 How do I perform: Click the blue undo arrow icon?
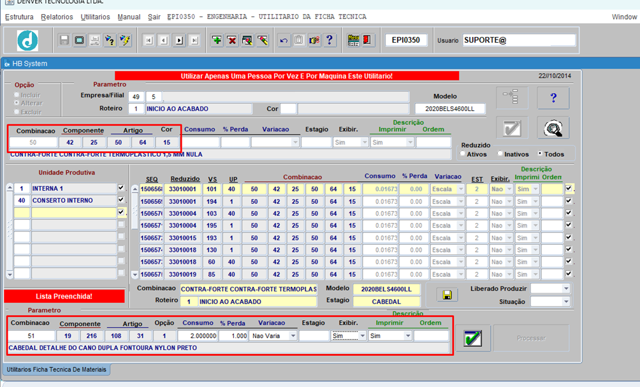(284, 40)
